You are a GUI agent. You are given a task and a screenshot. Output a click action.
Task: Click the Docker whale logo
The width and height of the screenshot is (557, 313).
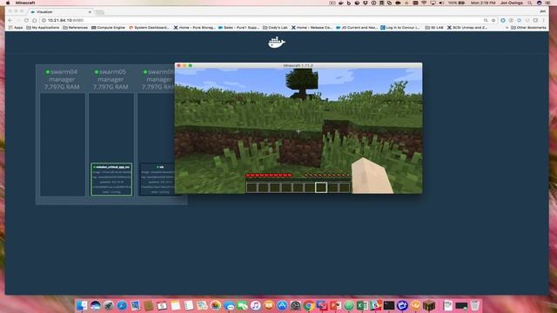click(277, 43)
